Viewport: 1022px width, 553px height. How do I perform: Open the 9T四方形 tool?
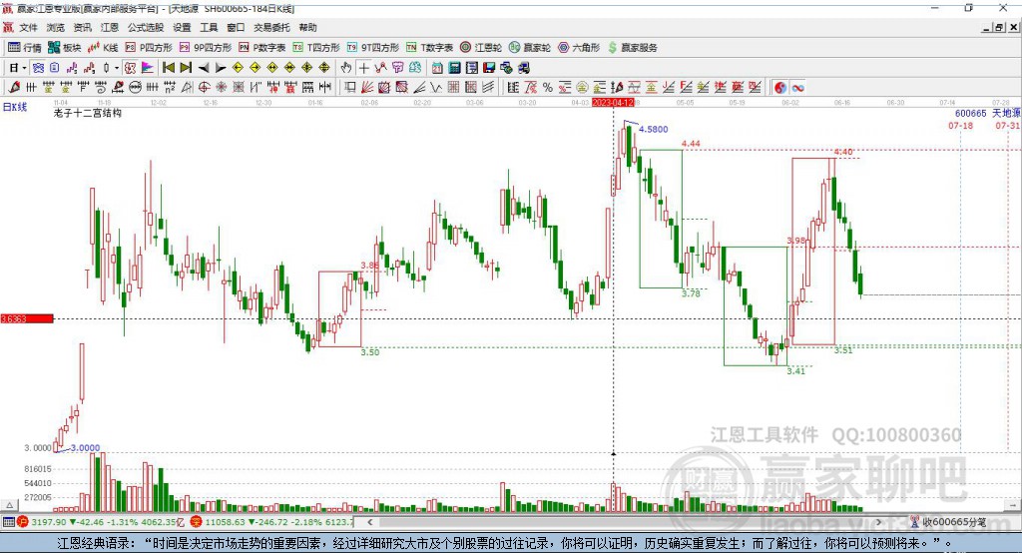point(373,48)
